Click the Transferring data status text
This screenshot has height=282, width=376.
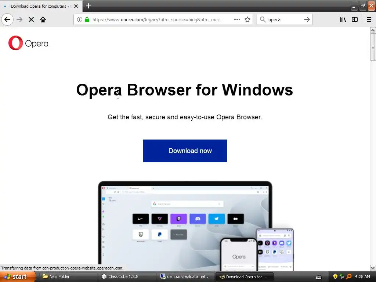coord(63,268)
